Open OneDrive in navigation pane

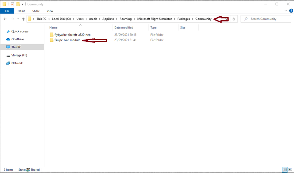click(x=17, y=39)
